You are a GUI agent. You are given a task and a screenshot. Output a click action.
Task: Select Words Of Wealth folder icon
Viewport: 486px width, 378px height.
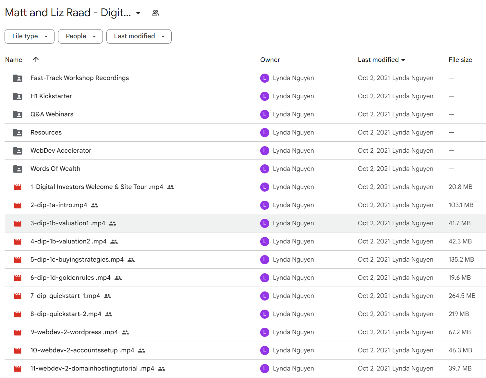point(18,169)
